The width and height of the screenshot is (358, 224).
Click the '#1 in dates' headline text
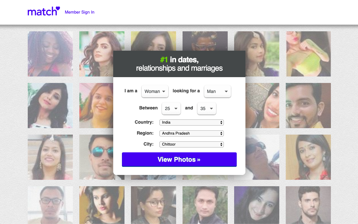[179, 60]
